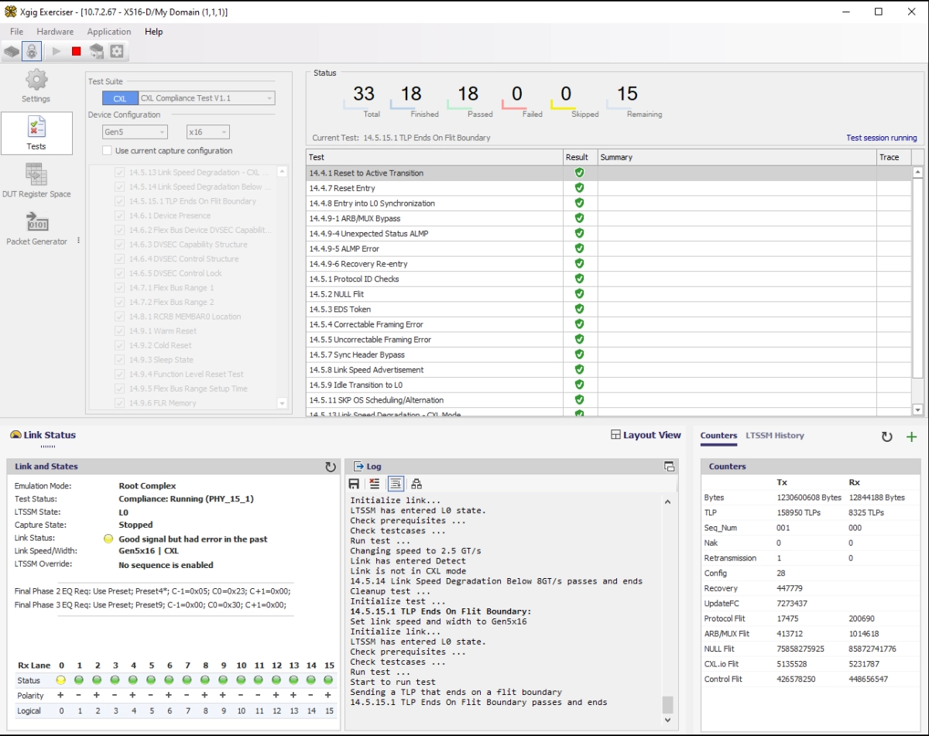Refresh the Counters panel
Viewport: 929px width, 736px height.
(887, 436)
